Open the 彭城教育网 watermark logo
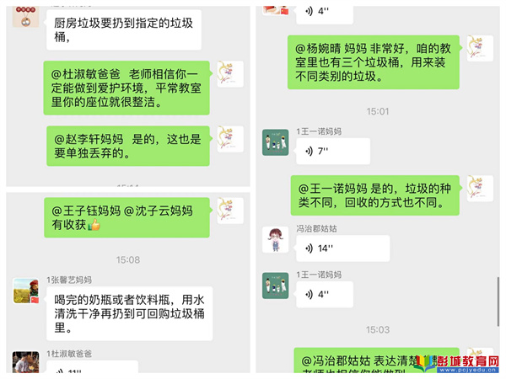506x379 pixels. click(458, 363)
